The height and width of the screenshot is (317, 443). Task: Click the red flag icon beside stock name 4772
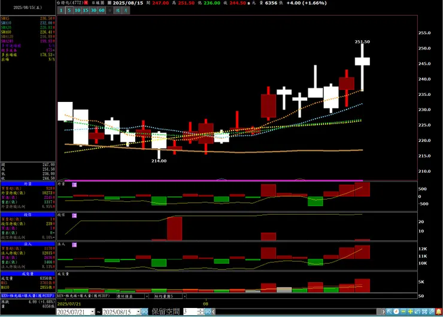pyautogui.click(x=86, y=3)
